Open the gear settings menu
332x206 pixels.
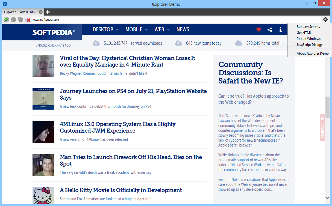pos(325,19)
